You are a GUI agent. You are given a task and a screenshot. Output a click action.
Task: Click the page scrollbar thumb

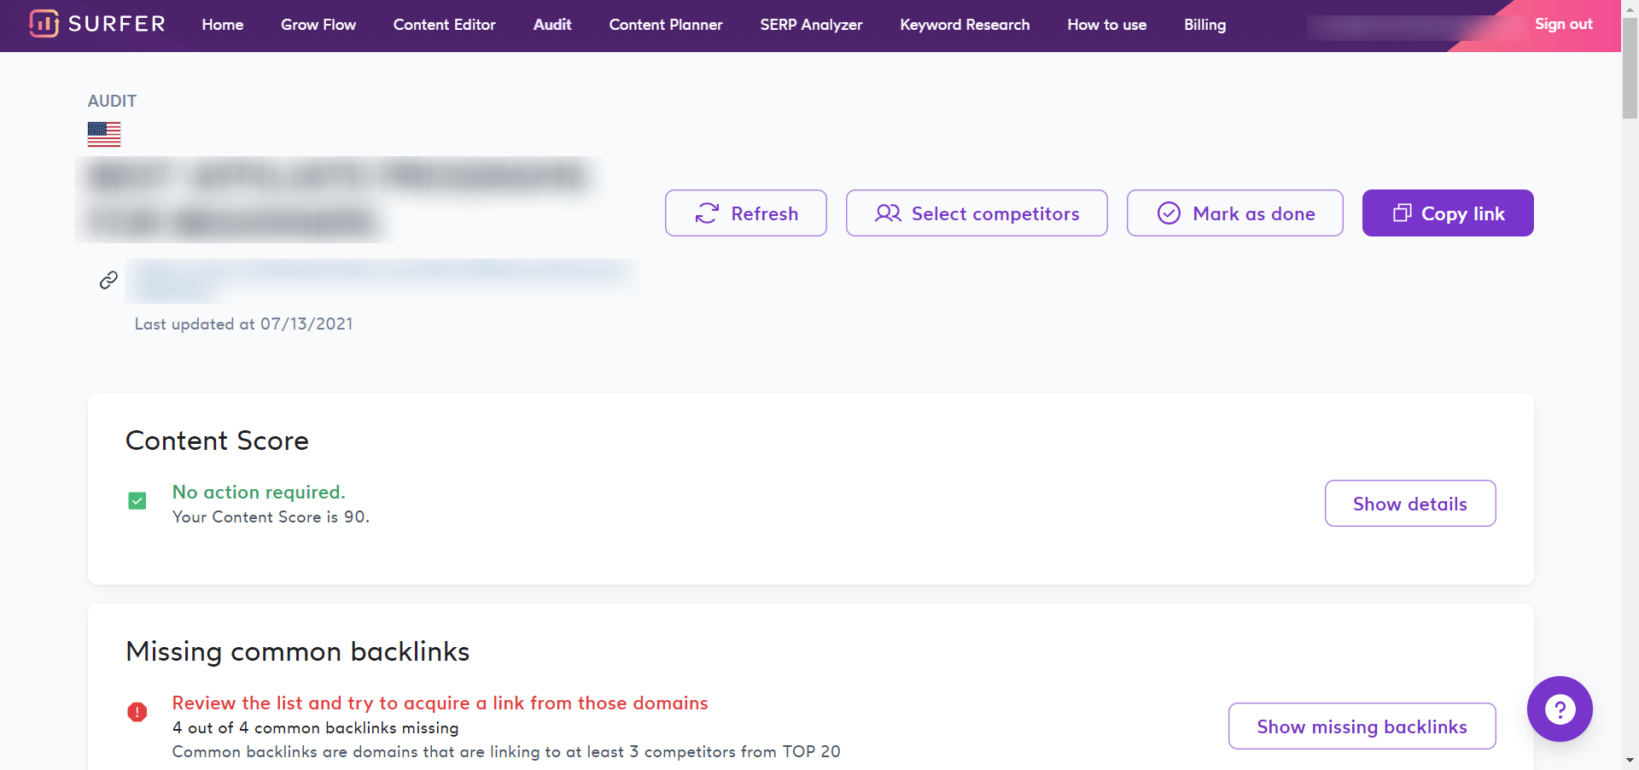pyautogui.click(x=1630, y=69)
